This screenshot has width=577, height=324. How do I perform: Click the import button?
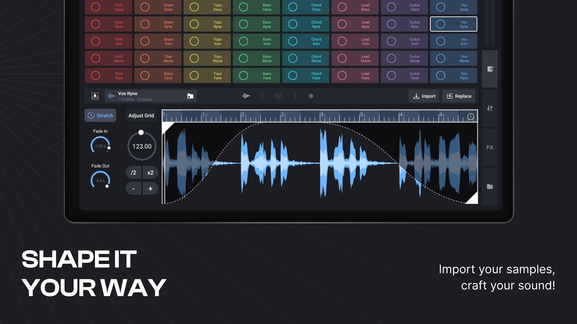coord(424,96)
